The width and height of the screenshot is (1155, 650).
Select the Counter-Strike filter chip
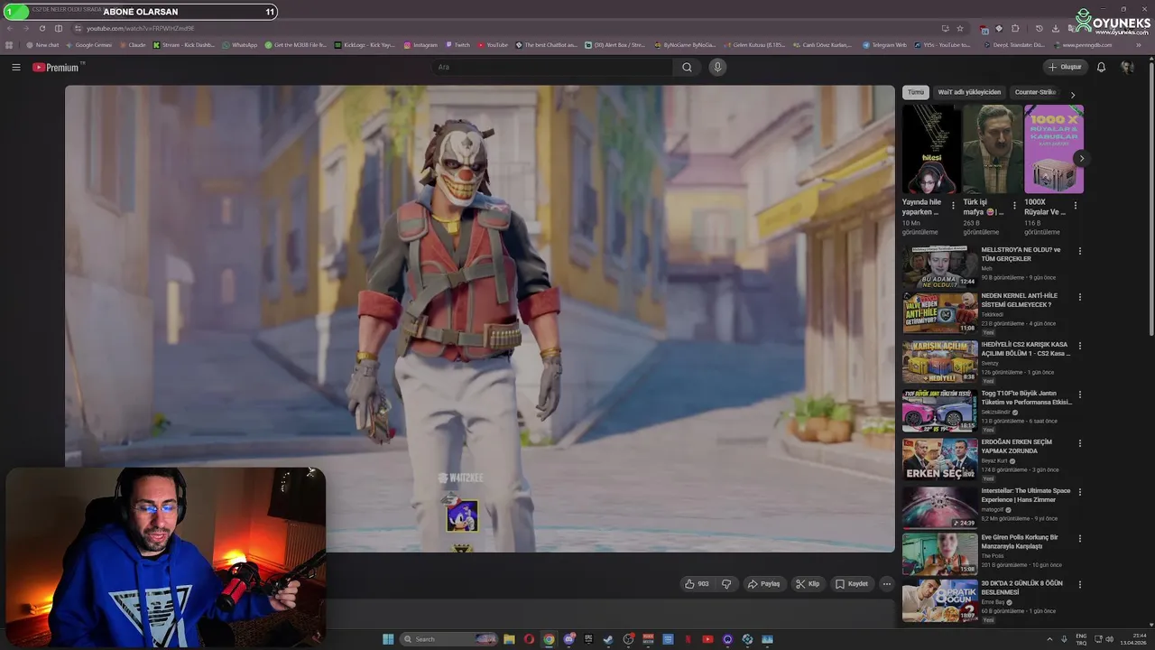[x=1035, y=92]
